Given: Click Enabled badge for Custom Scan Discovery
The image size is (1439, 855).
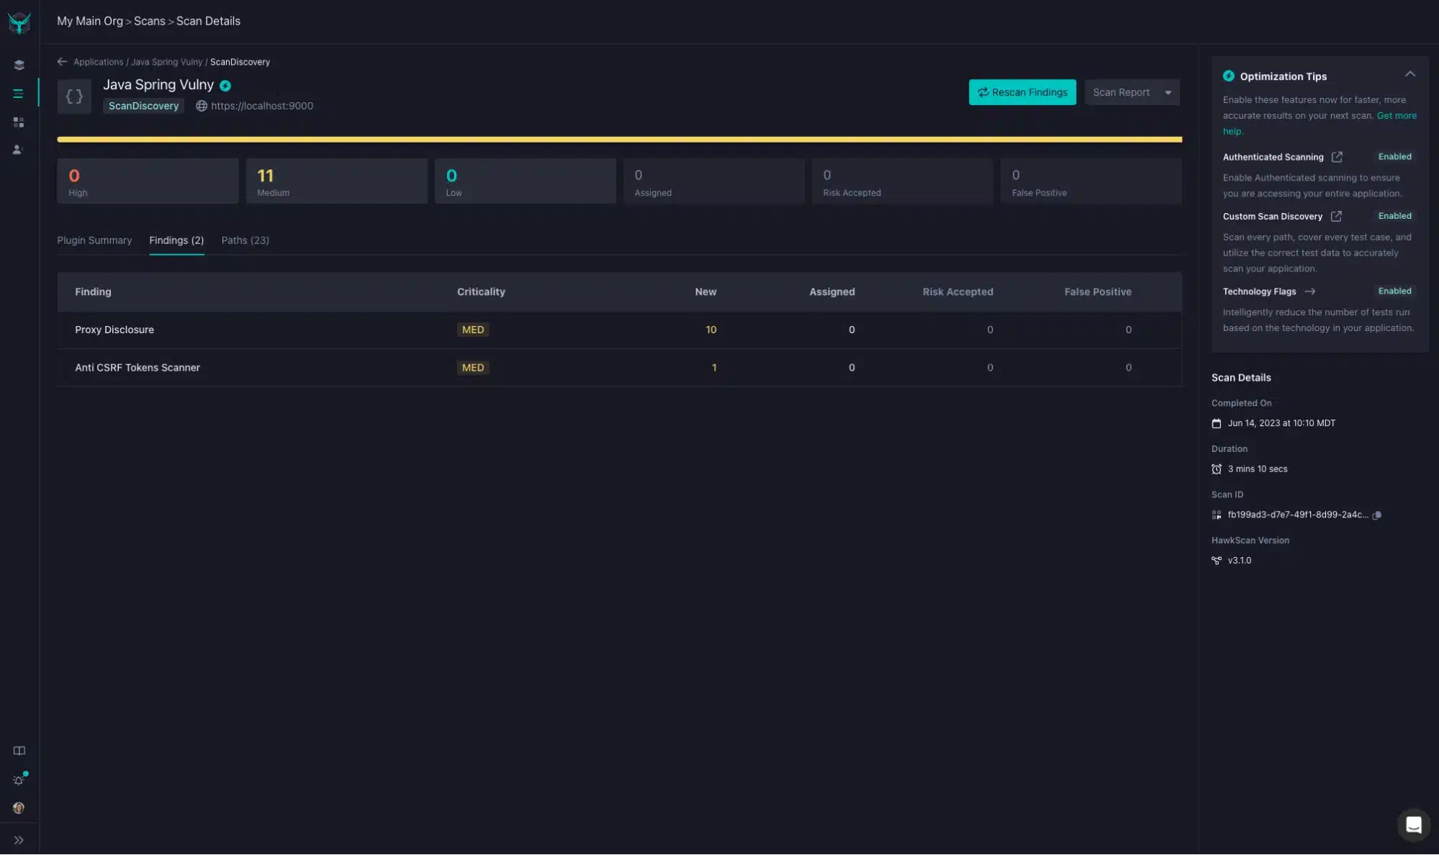Looking at the screenshot, I should pos(1394,216).
